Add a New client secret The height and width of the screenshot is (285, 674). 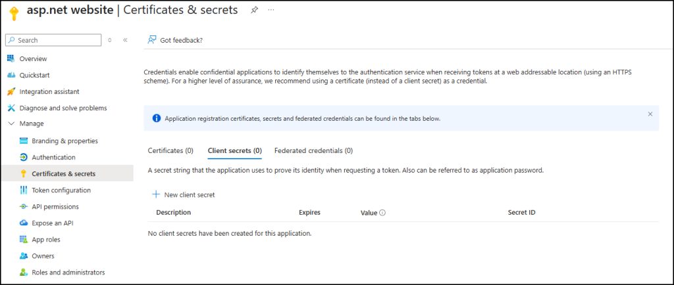click(x=183, y=194)
